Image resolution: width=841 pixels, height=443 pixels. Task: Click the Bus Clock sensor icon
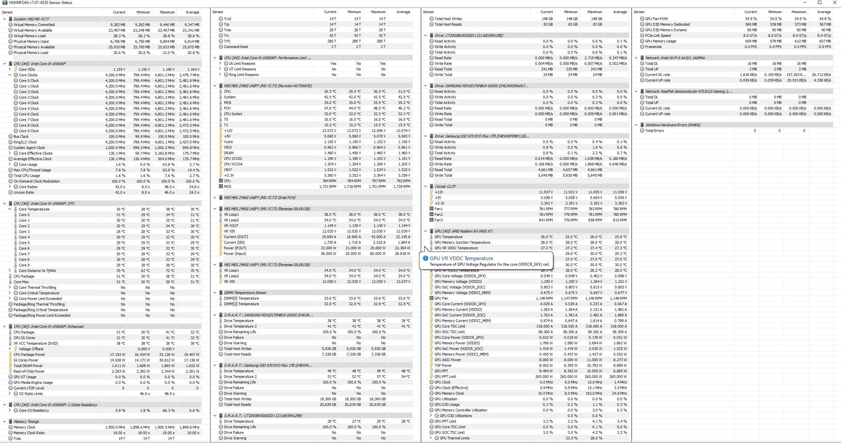point(11,136)
